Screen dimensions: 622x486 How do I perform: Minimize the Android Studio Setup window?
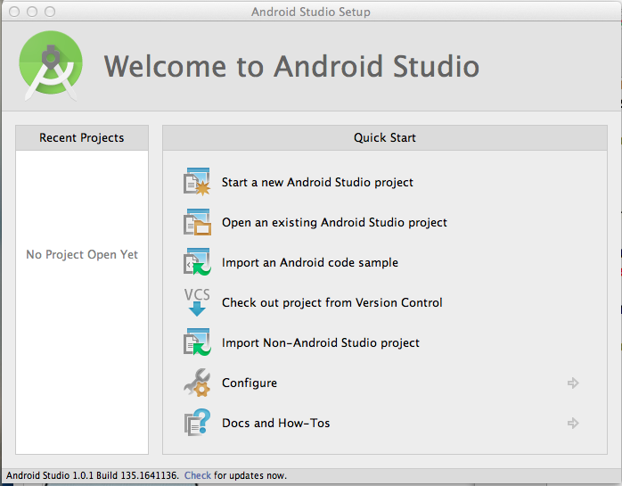(x=32, y=12)
